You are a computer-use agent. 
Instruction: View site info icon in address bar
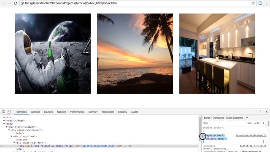click(22, 3)
